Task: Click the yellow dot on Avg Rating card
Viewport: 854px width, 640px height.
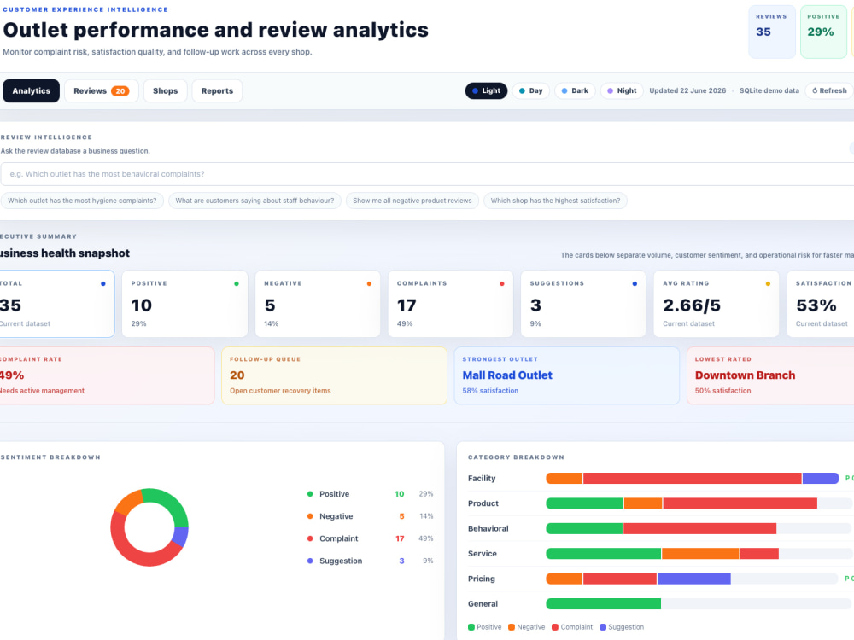Action: (768, 283)
